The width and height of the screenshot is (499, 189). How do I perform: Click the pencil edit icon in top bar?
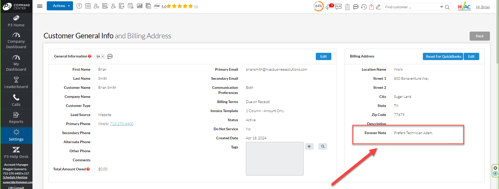[378, 7]
